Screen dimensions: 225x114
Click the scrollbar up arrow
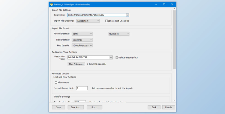tap(175, 9)
